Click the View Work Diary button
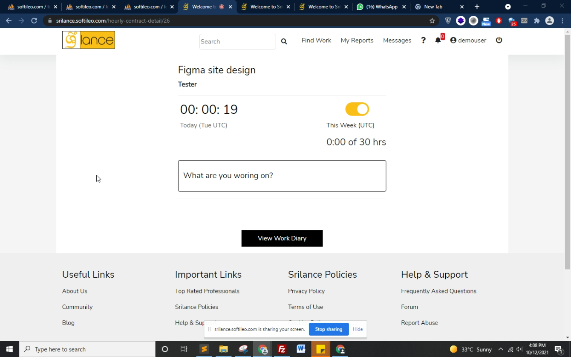The width and height of the screenshot is (571, 357). click(x=282, y=238)
